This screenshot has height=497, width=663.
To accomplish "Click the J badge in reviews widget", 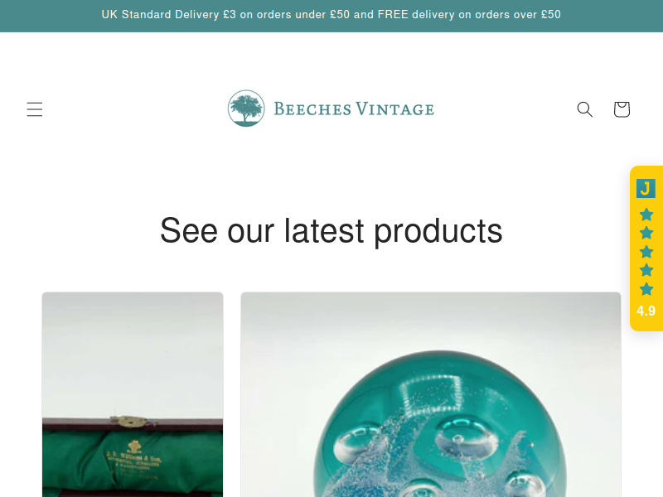I will pyautogui.click(x=646, y=188).
